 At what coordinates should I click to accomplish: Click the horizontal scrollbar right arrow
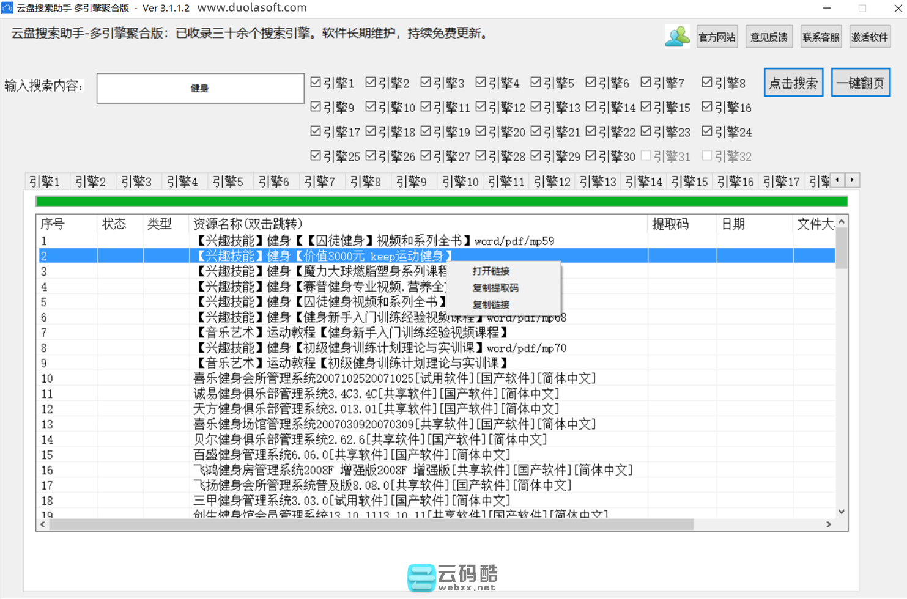coord(829,524)
